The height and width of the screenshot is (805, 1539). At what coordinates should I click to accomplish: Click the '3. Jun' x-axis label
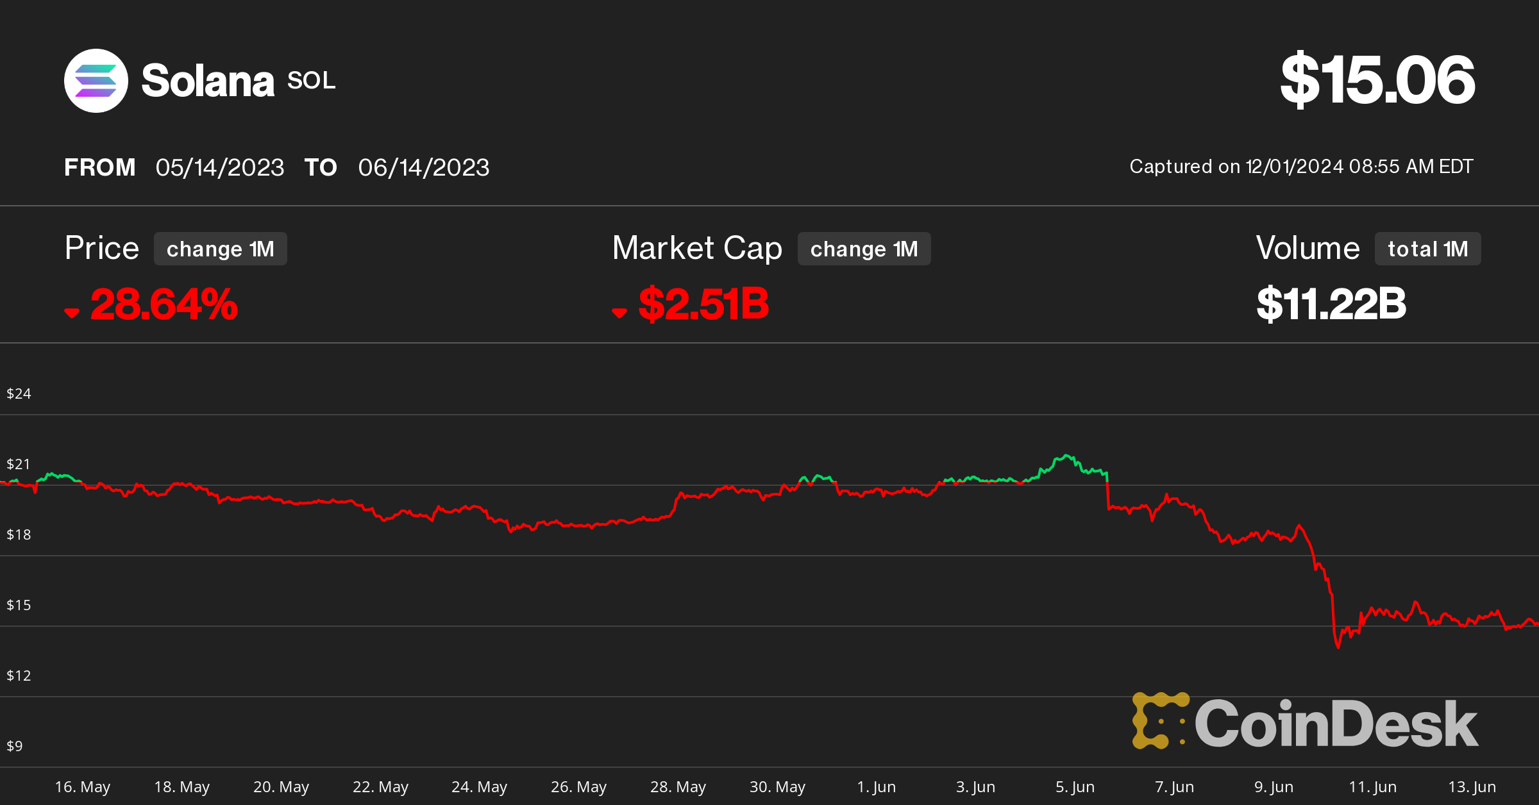[976, 786]
